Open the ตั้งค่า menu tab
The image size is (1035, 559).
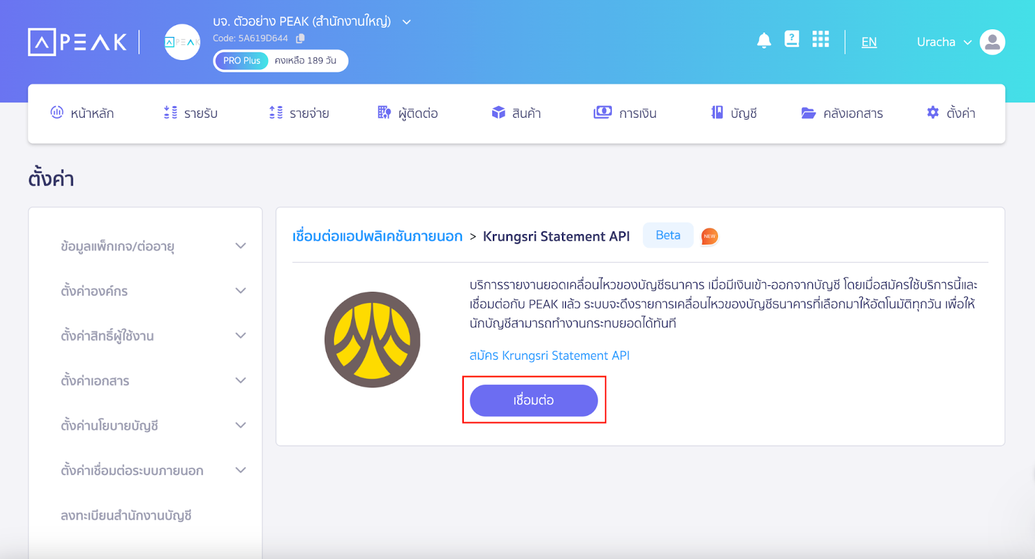[x=951, y=113]
